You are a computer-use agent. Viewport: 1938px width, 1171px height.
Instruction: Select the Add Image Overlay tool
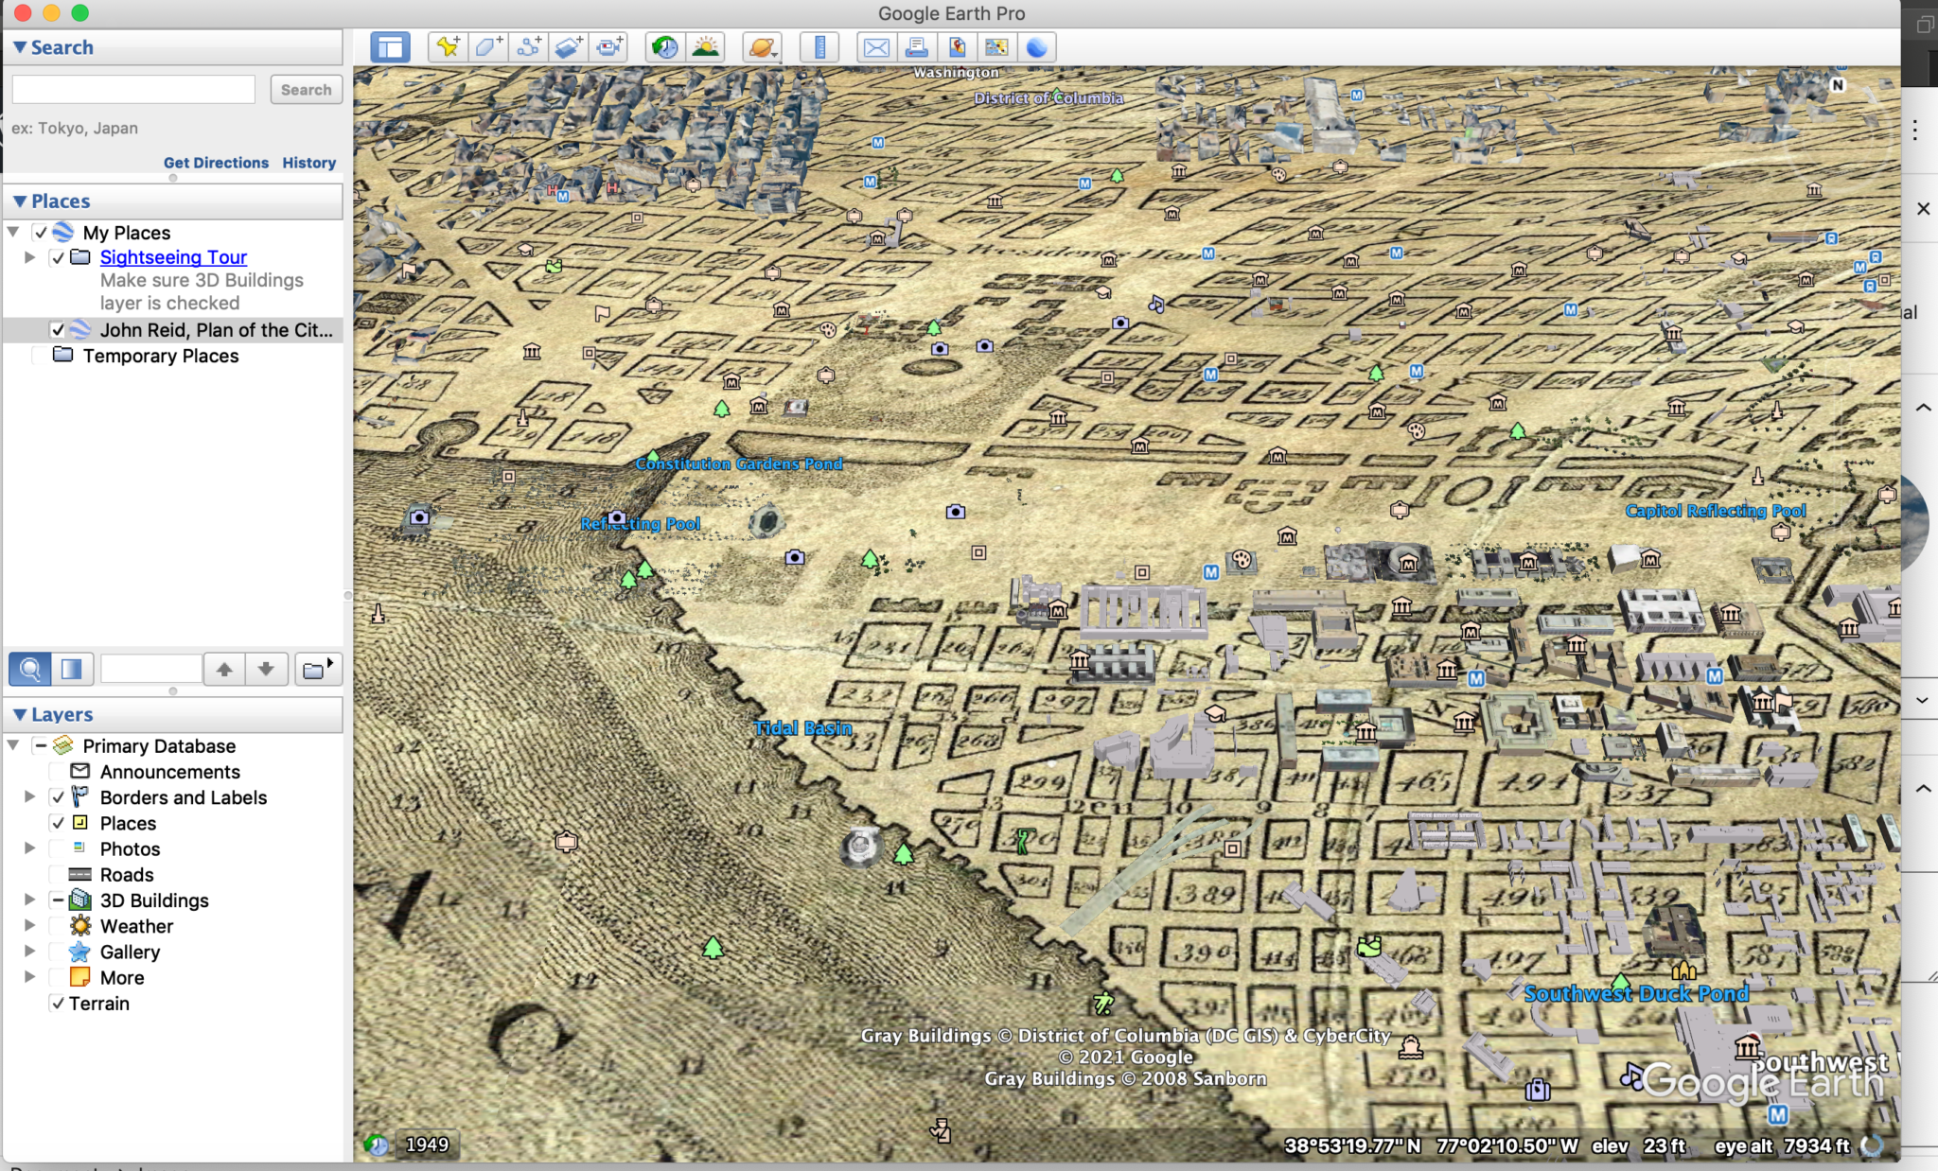tap(569, 46)
